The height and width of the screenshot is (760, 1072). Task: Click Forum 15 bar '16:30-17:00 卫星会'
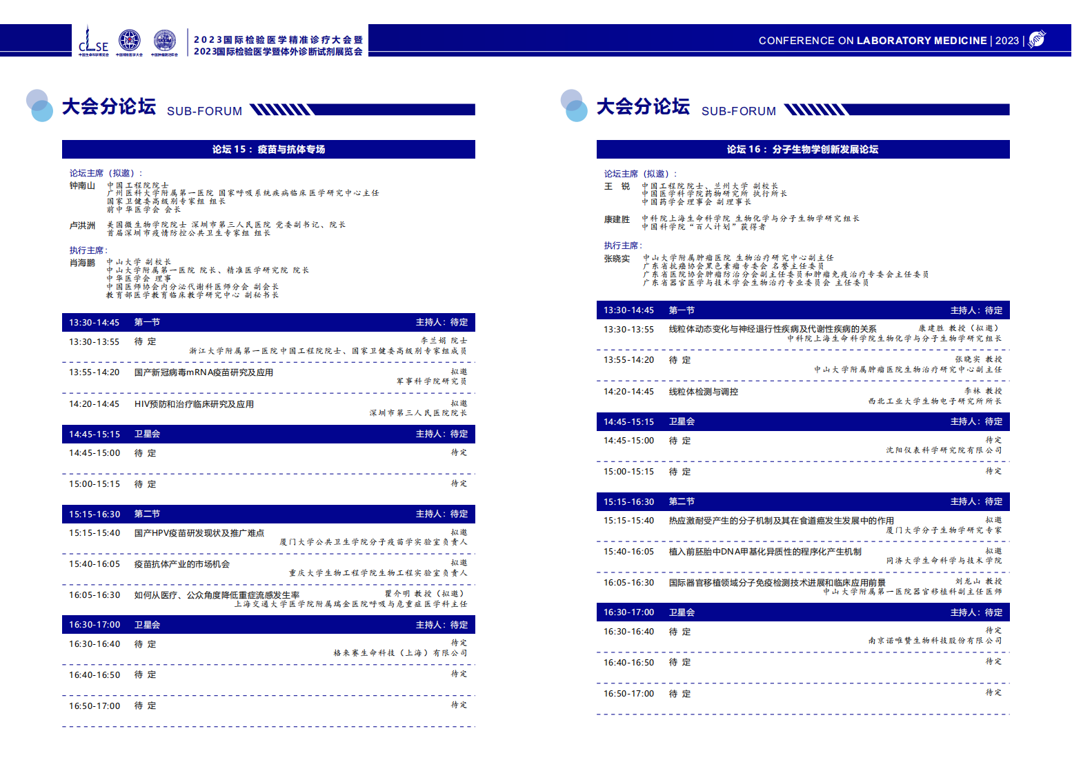click(268, 625)
